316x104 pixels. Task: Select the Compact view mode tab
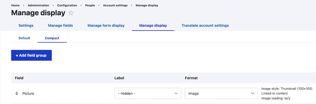pos(52,38)
